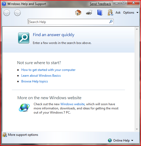Image resolution: width=141 pixels, height=146 pixels.
Task: Open Learn about Windows Basics link
Action: pos(41,76)
